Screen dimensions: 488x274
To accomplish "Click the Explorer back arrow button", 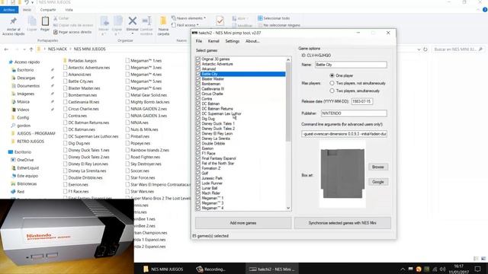I will tap(6, 49).
